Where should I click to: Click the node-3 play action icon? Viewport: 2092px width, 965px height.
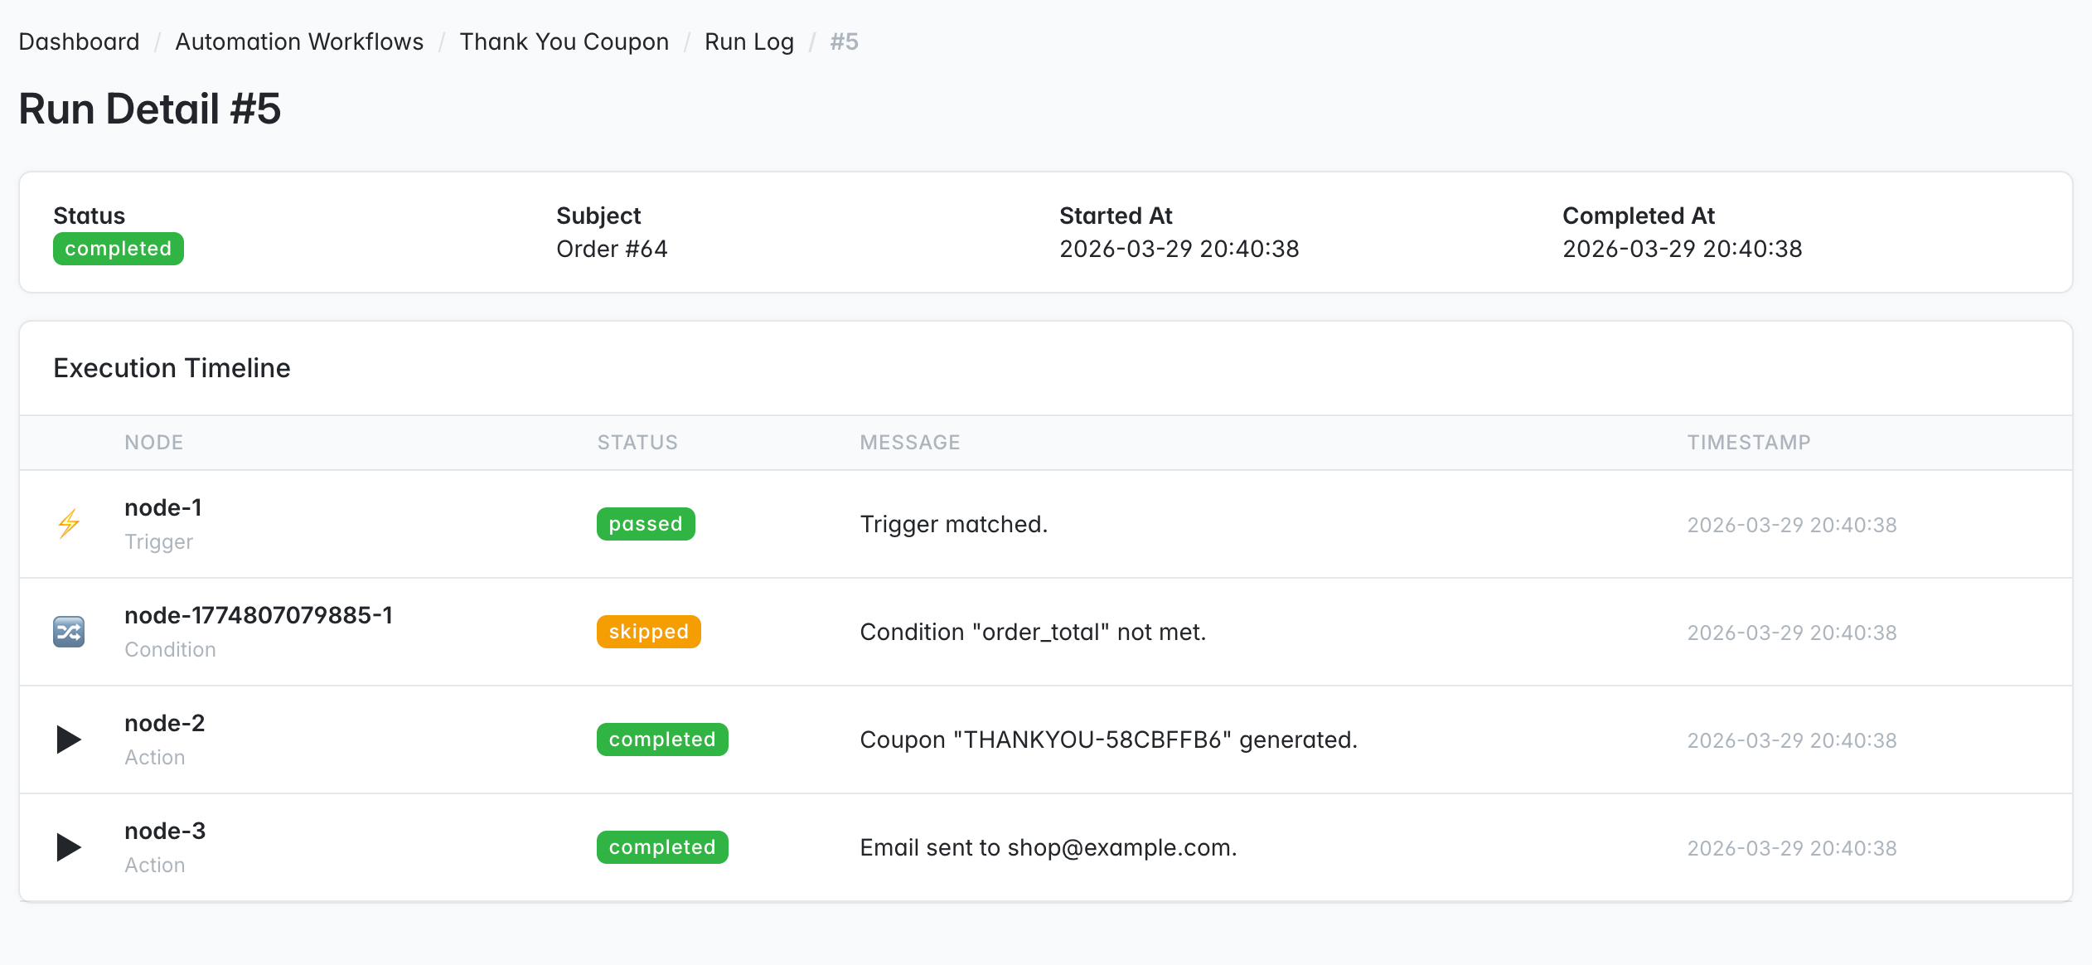[69, 847]
